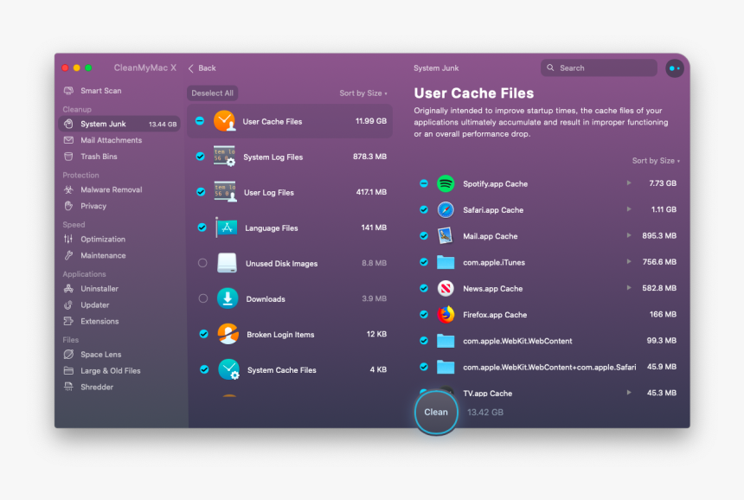
Task: Select System Junk in the sidebar
Action: [x=119, y=124]
